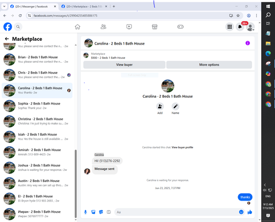Viewport: 275px width, 222px height.
Task: Open the Windows Start button
Action: 268,7
